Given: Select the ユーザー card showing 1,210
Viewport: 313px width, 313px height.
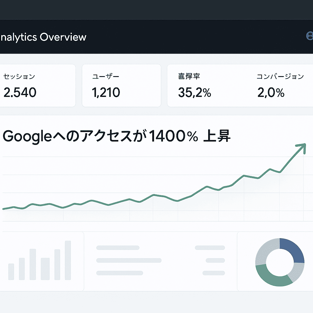Looking at the screenshot, I should coord(121,86).
